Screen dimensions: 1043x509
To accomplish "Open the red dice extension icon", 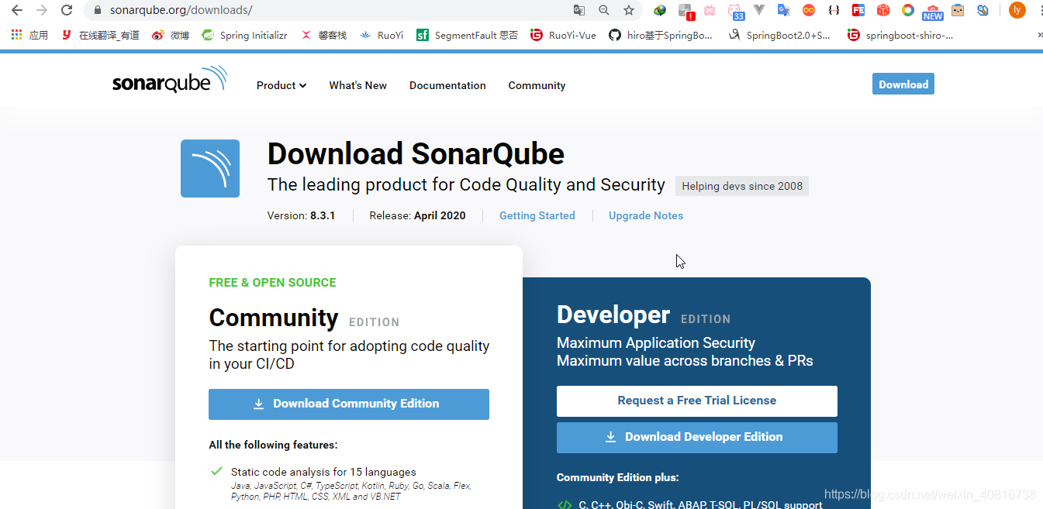I will 883,10.
